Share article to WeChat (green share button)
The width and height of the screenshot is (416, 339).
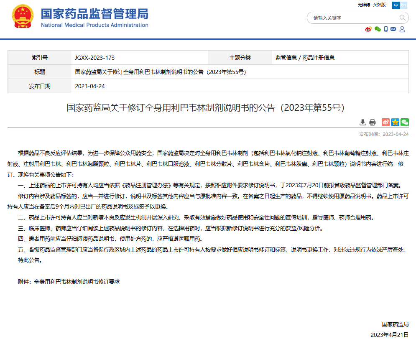pos(404,122)
